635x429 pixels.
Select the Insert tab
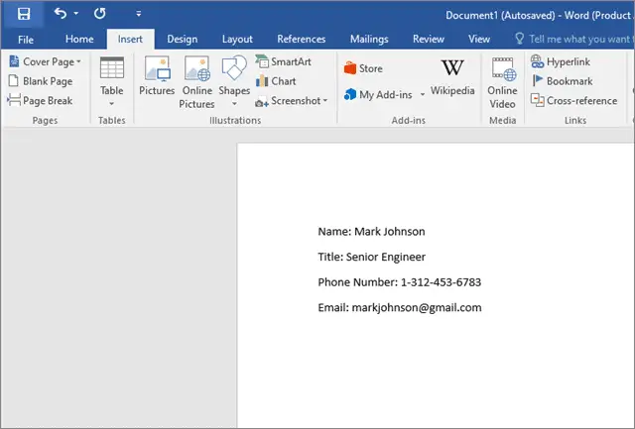click(x=130, y=39)
